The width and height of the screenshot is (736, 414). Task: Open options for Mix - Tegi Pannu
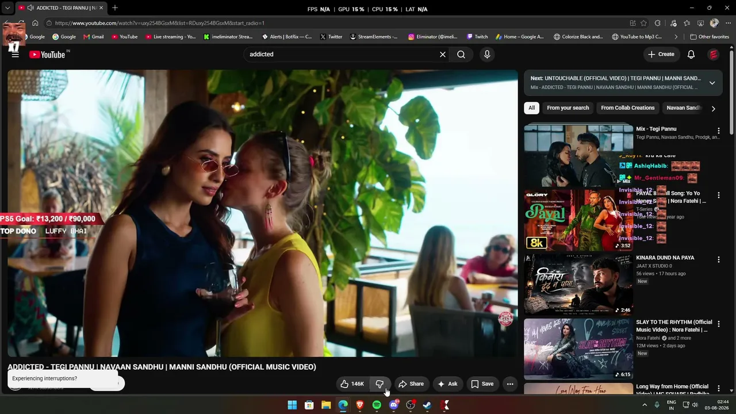click(x=718, y=131)
